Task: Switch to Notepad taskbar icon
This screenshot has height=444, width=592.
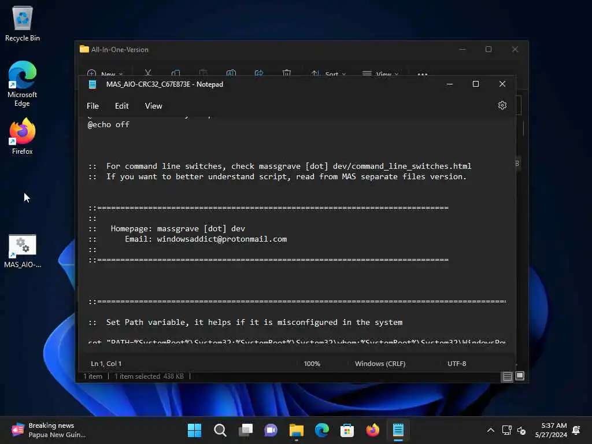Action: [398, 430]
